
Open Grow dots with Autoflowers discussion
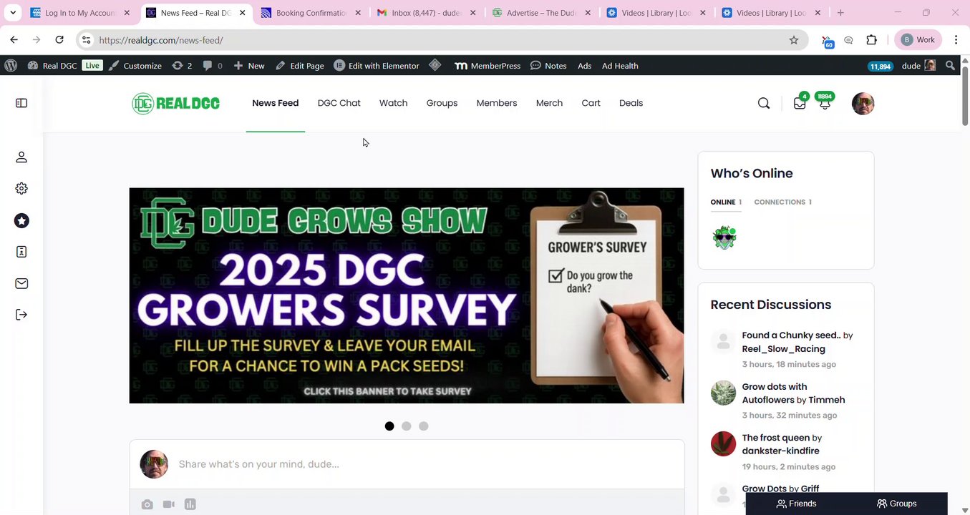click(x=775, y=393)
